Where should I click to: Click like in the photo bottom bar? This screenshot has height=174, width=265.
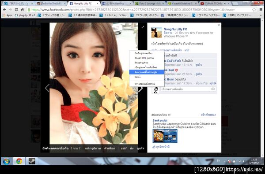(140, 148)
